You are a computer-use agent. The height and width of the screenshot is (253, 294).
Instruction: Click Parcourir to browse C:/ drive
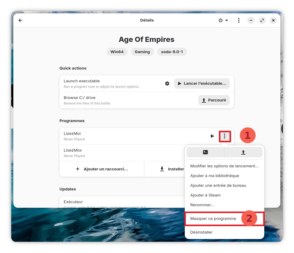(214, 100)
